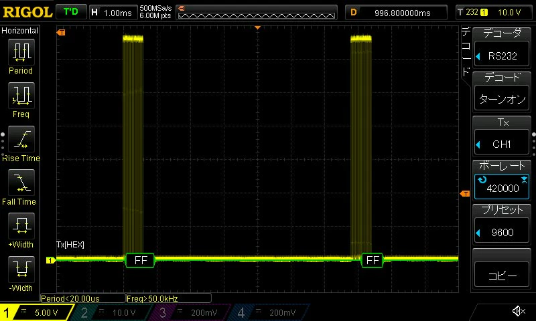This screenshot has height=321, width=536.
Task: Click the channel 1 ground level marker
Action: point(51,260)
